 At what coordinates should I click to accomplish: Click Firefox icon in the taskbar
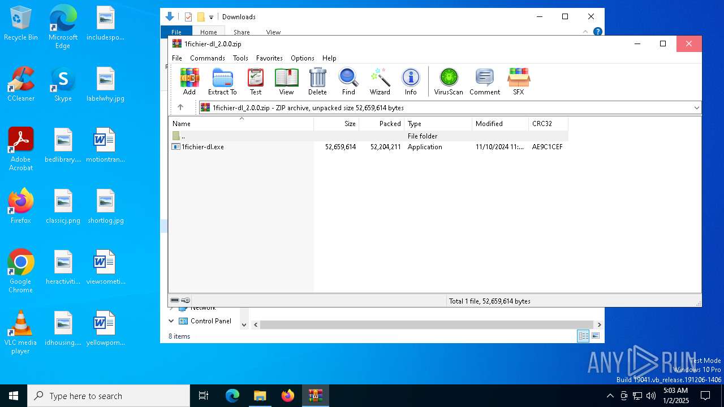coord(288,396)
